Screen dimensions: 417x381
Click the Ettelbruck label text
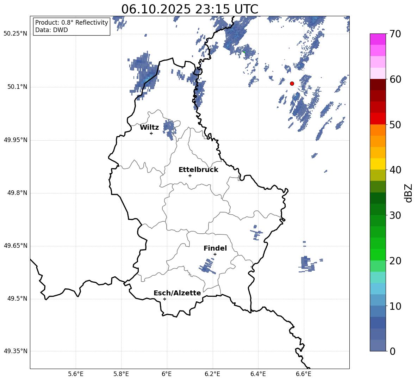[198, 170]
